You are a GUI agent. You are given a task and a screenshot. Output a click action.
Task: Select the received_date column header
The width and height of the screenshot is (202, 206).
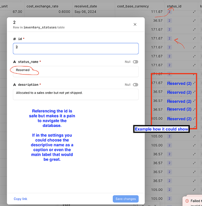pyautogui.click(x=86, y=6)
